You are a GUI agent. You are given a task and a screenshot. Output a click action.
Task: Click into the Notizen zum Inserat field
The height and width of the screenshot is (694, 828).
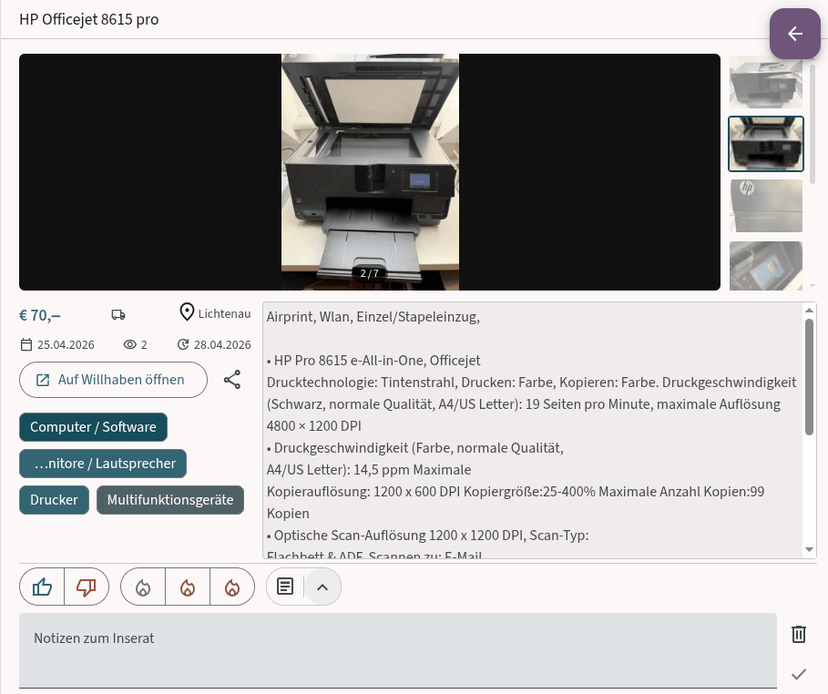click(398, 650)
